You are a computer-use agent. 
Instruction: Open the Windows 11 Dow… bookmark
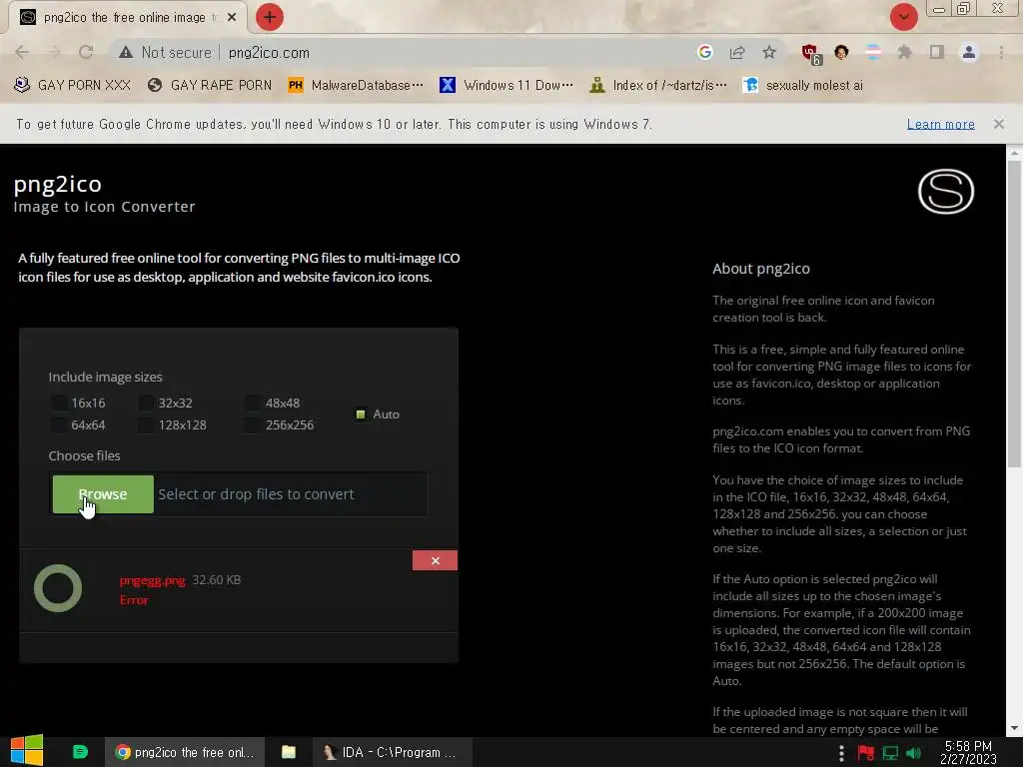click(x=507, y=86)
